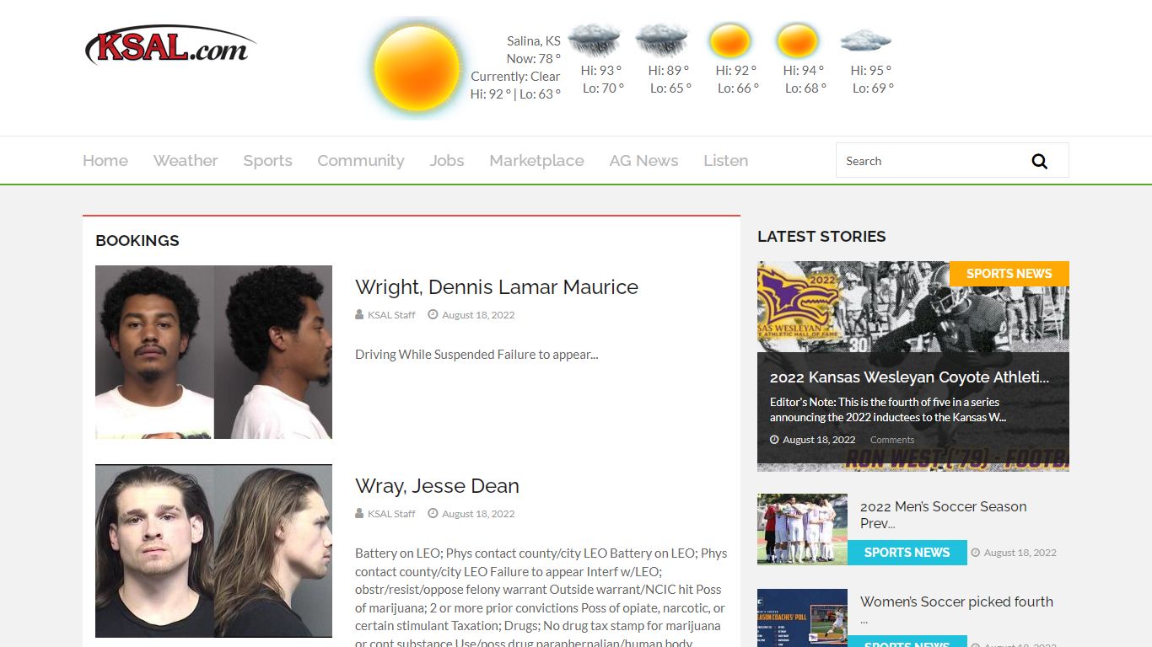Click the clock icon beside Wray's booking date

pos(433,514)
